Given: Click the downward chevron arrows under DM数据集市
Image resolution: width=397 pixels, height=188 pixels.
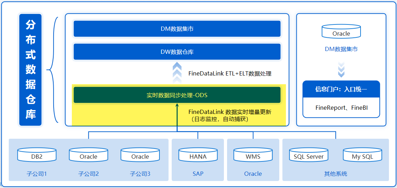Looking at the screenshot, I should click(x=341, y=68).
